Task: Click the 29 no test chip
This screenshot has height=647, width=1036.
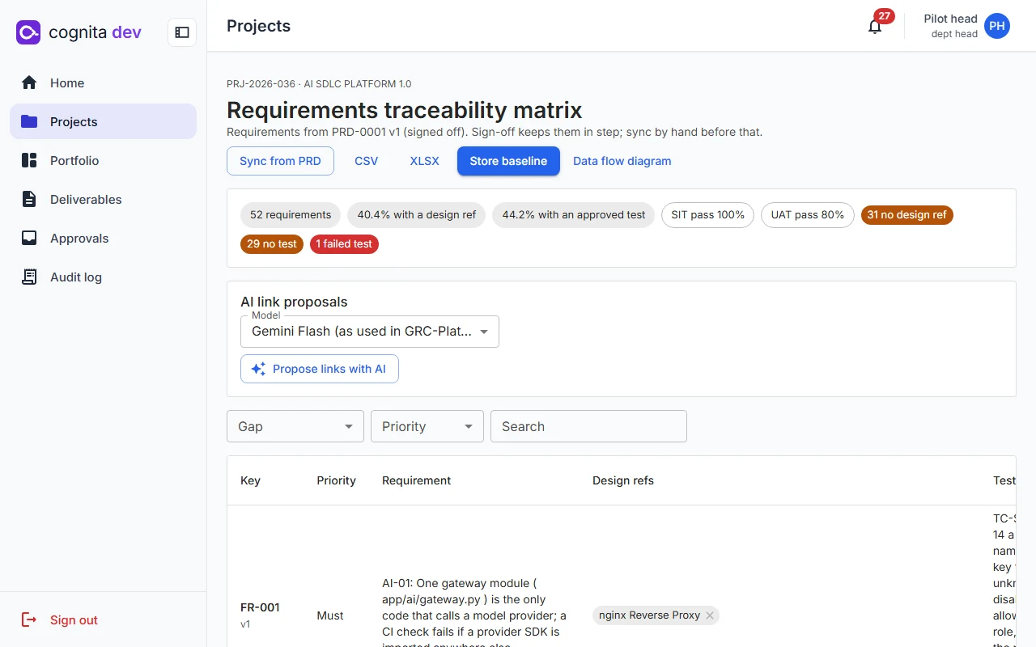Action: pyautogui.click(x=272, y=244)
